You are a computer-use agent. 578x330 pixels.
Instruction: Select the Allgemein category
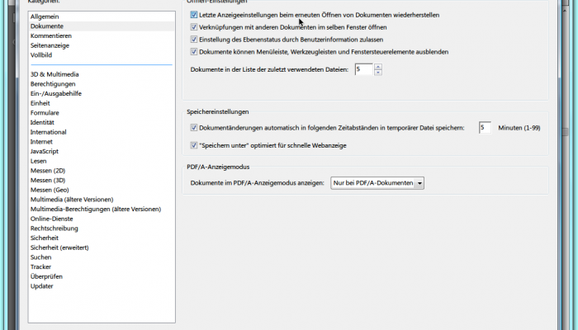pyautogui.click(x=45, y=16)
